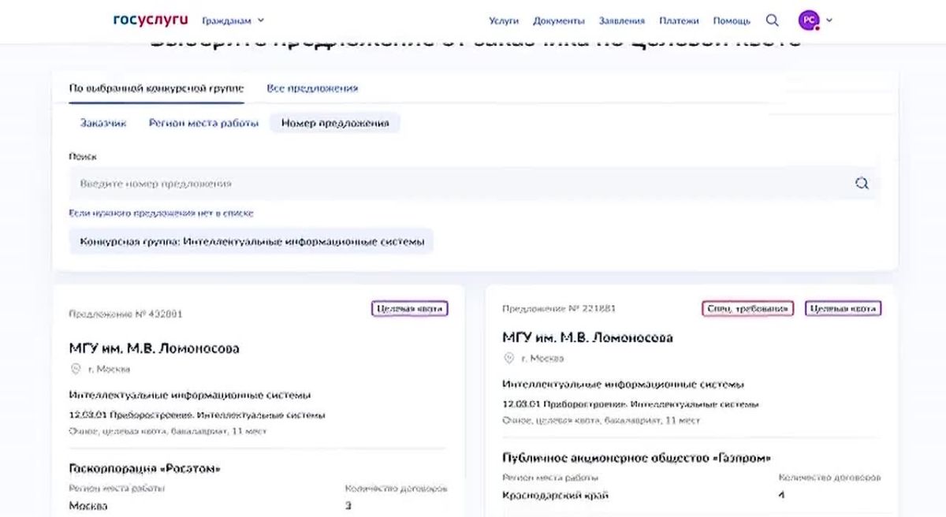Screen dimensions: 946x517
Task: Click the Спец. требования badge
Action: [747, 309]
